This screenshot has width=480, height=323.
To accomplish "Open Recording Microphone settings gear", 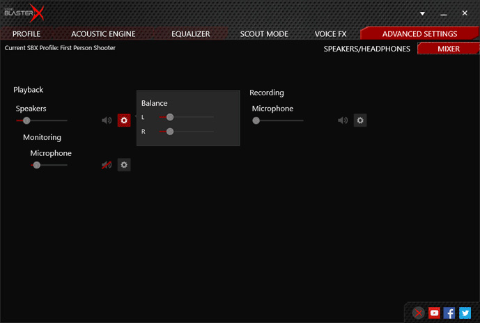I will click(360, 120).
